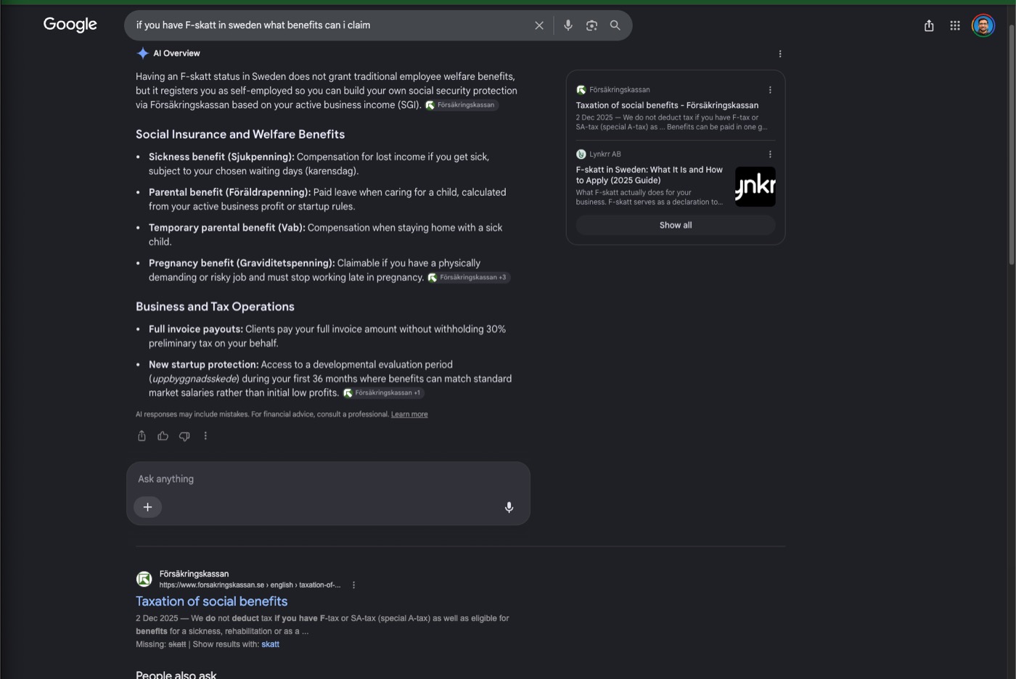Open Taxation of social benefits source card
The image size is (1016, 679).
667,105
